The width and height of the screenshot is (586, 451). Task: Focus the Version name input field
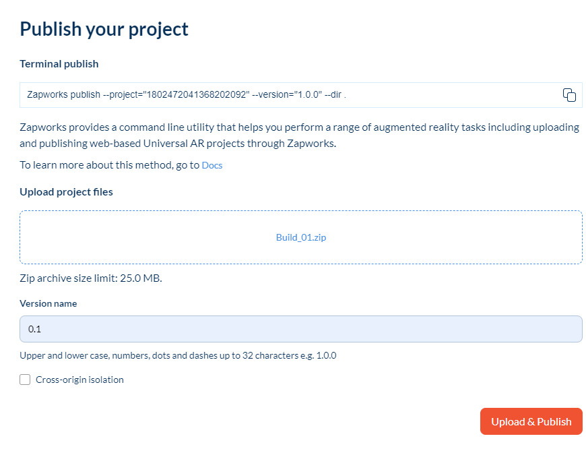[x=301, y=329]
